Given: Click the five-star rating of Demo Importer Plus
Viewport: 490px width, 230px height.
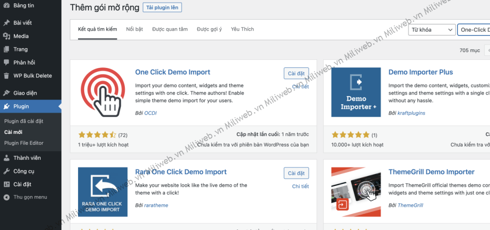Looking at the screenshot, I should [350, 135].
